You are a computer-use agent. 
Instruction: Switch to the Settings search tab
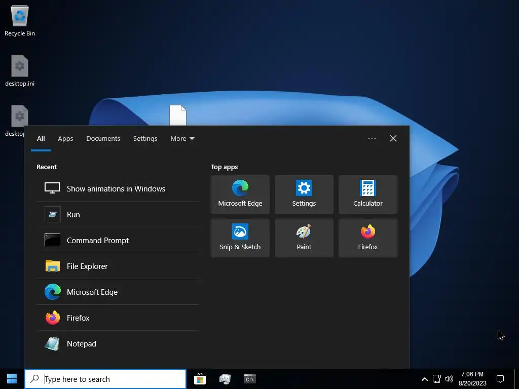(x=145, y=139)
